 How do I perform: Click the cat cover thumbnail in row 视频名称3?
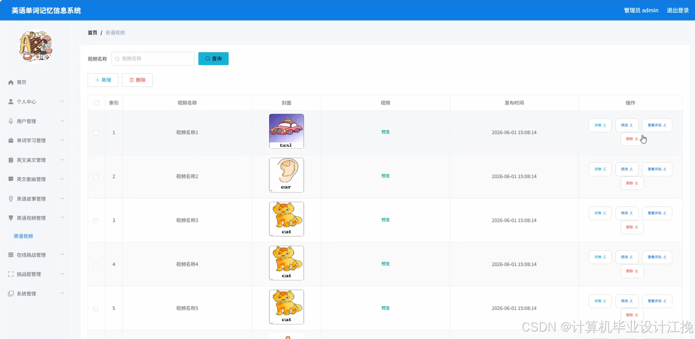click(286, 219)
